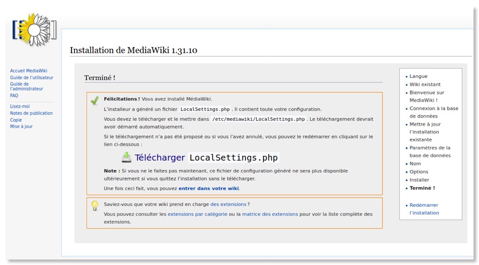The width and height of the screenshot is (479, 265).
Task: Open 'extensions par catégorie' link
Action: click(x=197, y=214)
